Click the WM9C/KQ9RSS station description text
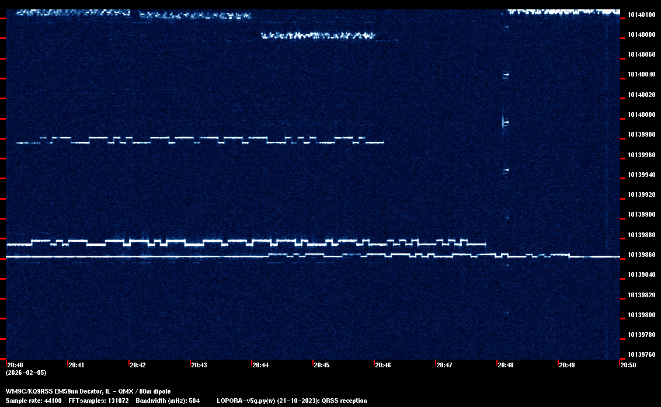The width and height of the screenshot is (661, 407). pyautogui.click(x=88, y=391)
